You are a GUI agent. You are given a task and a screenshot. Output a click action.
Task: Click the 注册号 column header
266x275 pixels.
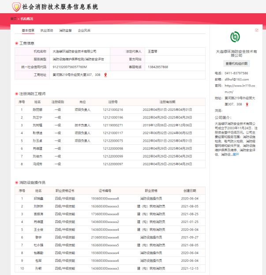pyautogui.click(x=113, y=102)
